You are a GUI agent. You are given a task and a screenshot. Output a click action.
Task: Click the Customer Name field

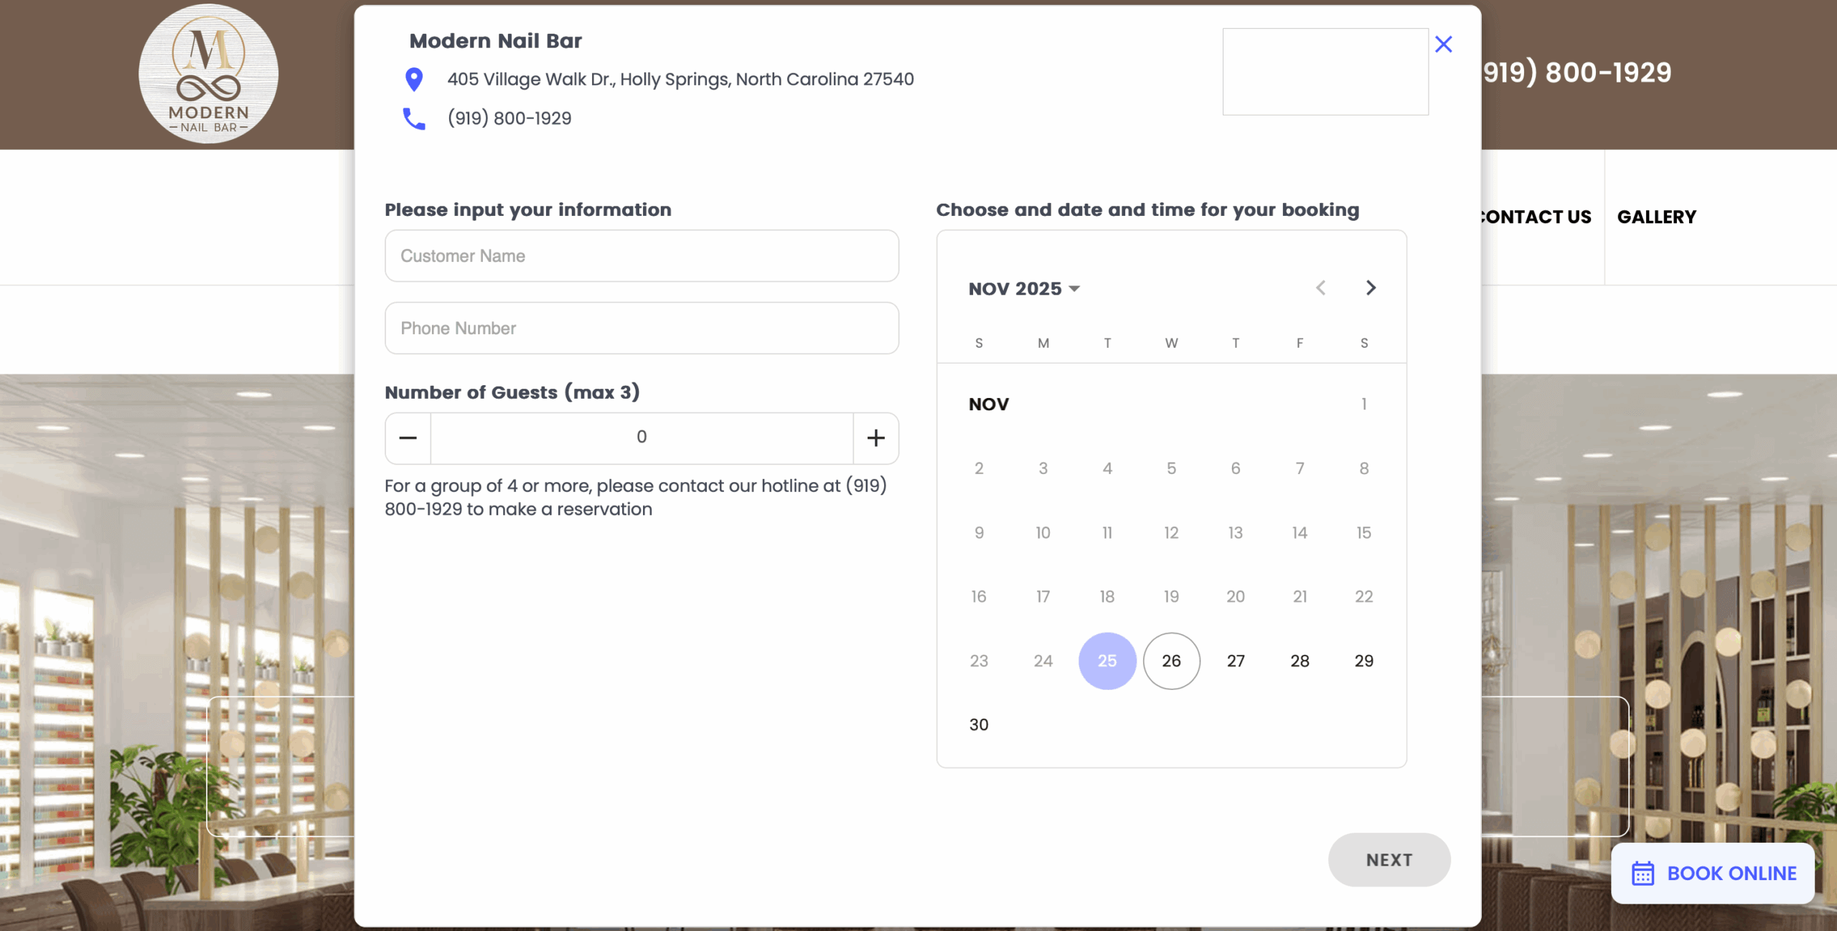tap(642, 256)
